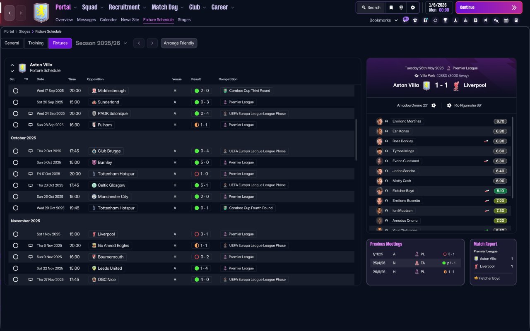Expand the Recruitment menu chevron

tap(145, 7)
